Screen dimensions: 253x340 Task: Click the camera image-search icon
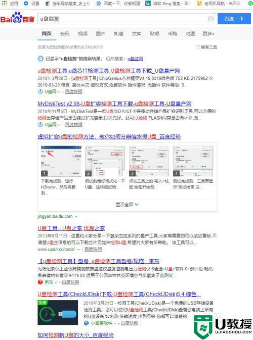210,19
